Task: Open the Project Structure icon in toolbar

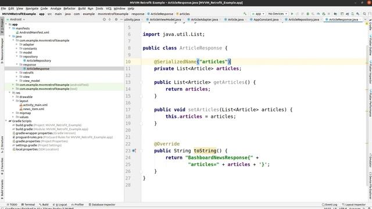Action: tap(335, 14)
